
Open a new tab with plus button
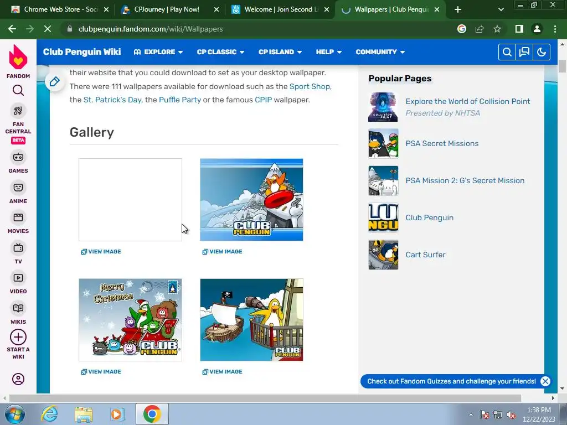pyautogui.click(x=458, y=9)
